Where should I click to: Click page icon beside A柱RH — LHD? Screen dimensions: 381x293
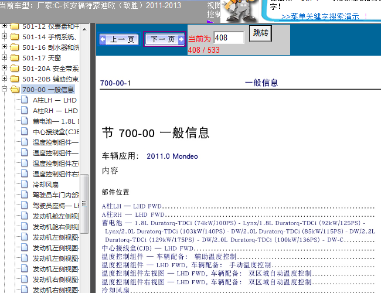(x=24, y=110)
